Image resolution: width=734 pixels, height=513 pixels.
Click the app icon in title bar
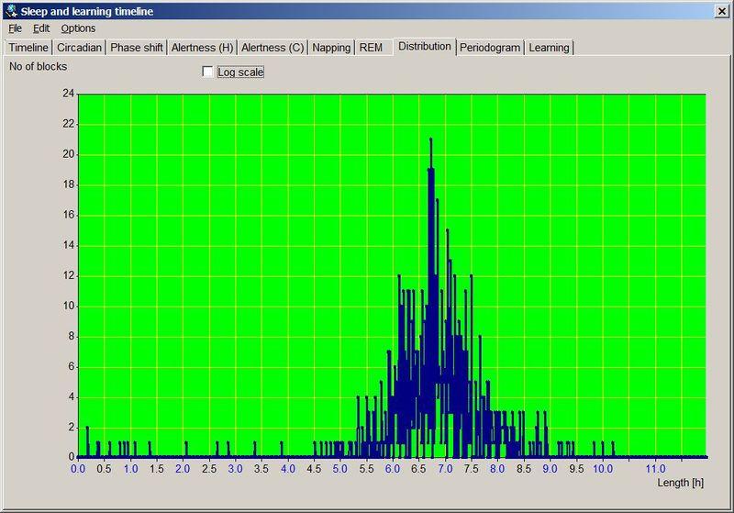[x=10, y=11]
